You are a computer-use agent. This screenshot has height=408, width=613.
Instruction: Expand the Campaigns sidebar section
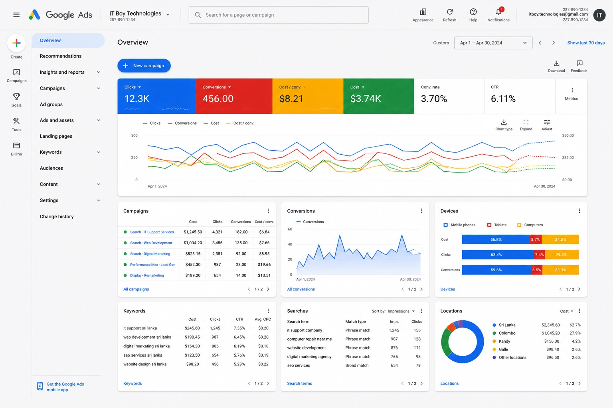tap(99, 88)
